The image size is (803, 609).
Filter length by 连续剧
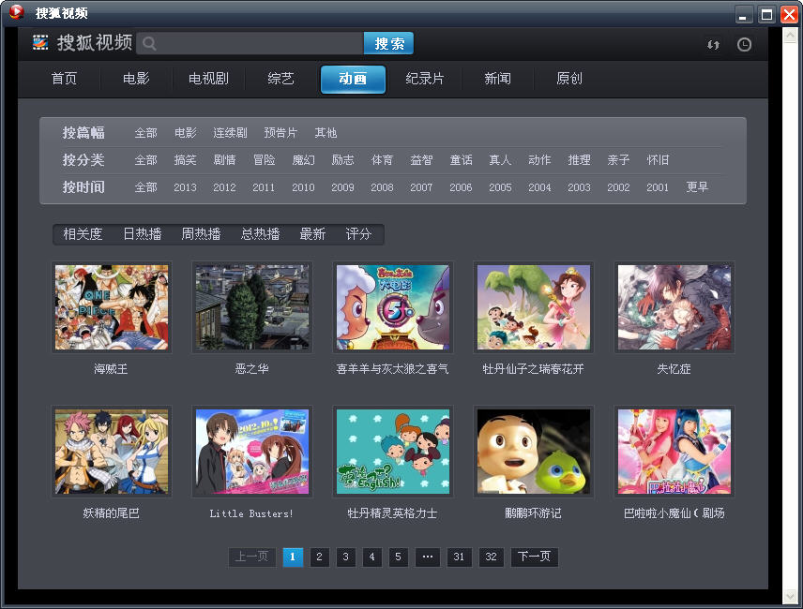pyautogui.click(x=231, y=133)
